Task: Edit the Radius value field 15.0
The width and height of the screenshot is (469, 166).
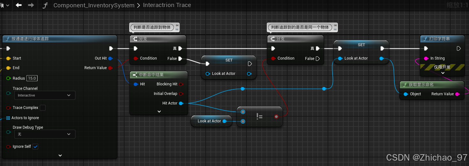Action: coord(32,78)
